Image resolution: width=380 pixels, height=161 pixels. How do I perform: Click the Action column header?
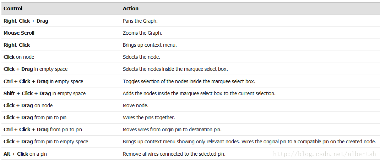[x=131, y=8]
